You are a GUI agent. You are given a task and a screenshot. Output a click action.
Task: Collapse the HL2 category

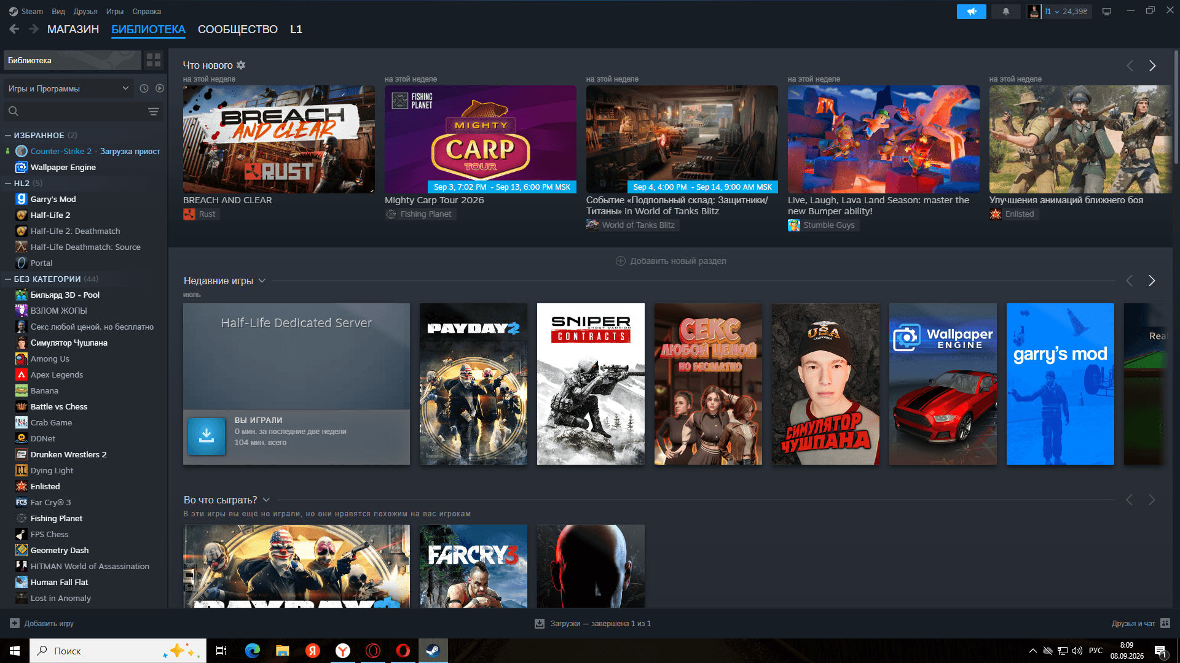tap(8, 183)
